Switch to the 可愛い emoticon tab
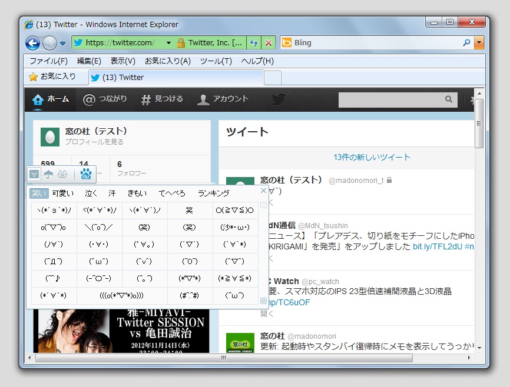Viewport: 510px width, 387px height. click(x=62, y=193)
